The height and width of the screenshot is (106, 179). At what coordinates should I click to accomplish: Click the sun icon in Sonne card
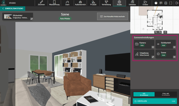tap(158, 54)
